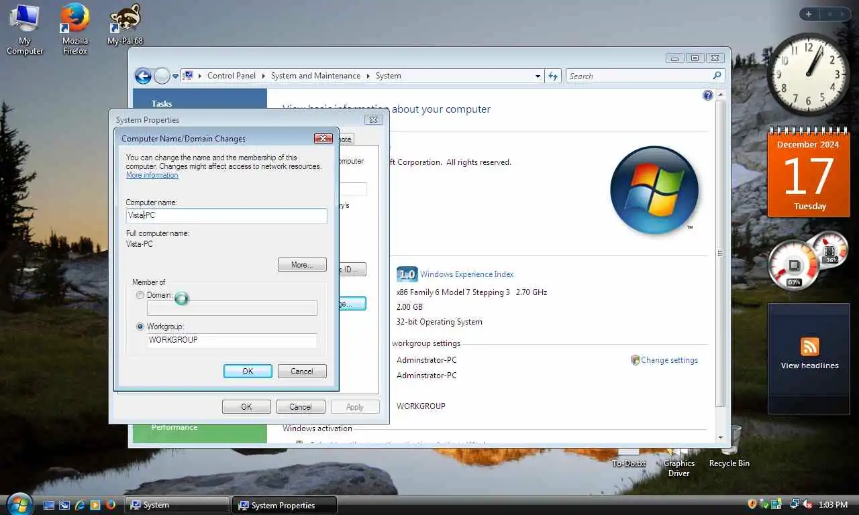
Task: Click the shield icon beside Change settings
Action: [635, 360]
